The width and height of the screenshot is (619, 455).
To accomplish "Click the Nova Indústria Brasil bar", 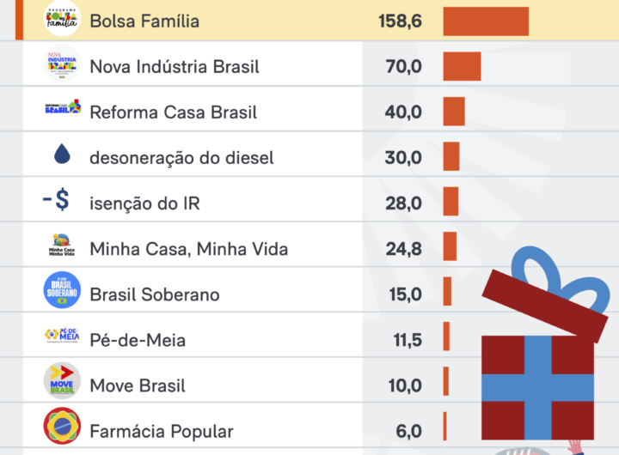I will coord(462,66).
